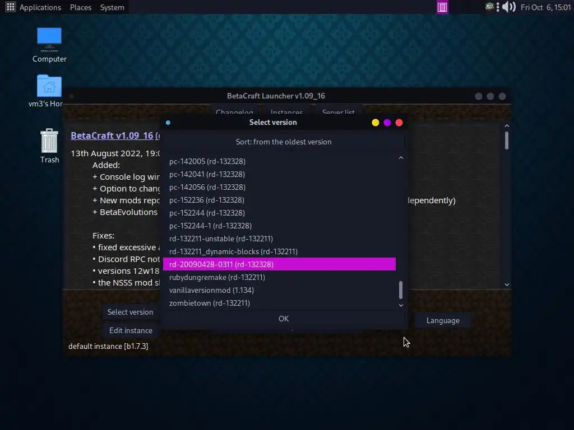574x430 pixels.
Task: Open the Applications menu
Action: click(40, 7)
